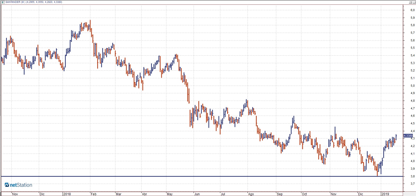Click the 4,5 value on the price axis
Image resolution: width=416 pixels, height=196 pixels.
click(413, 124)
